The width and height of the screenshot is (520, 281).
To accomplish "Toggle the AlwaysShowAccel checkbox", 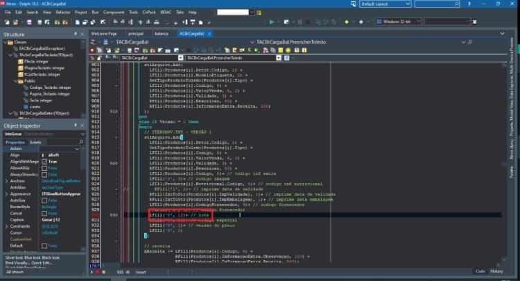I will [44, 175].
